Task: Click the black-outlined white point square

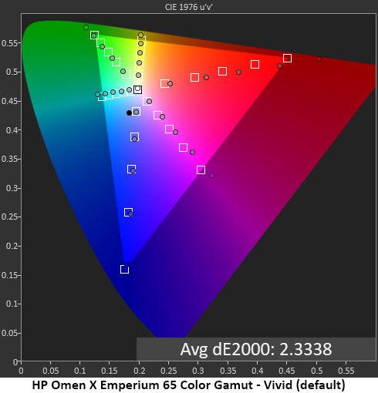Action: pos(137,89)
